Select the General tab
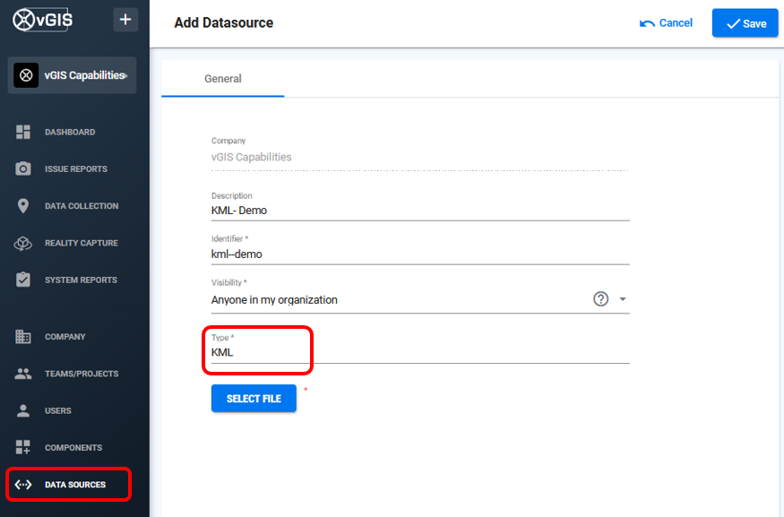 222,79
